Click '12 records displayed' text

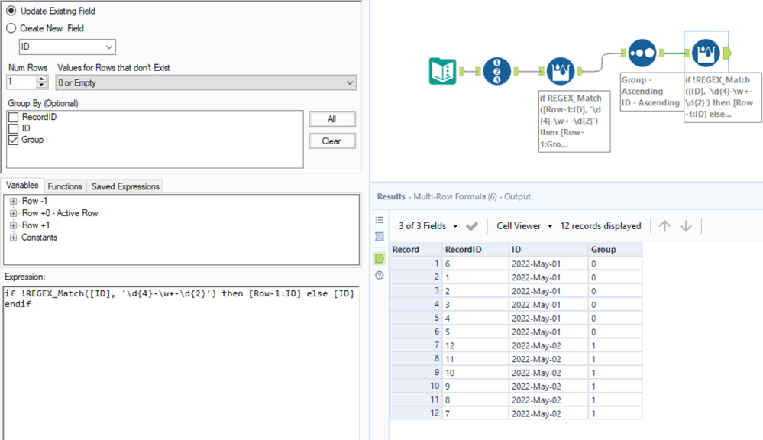[x=600, y=226]
